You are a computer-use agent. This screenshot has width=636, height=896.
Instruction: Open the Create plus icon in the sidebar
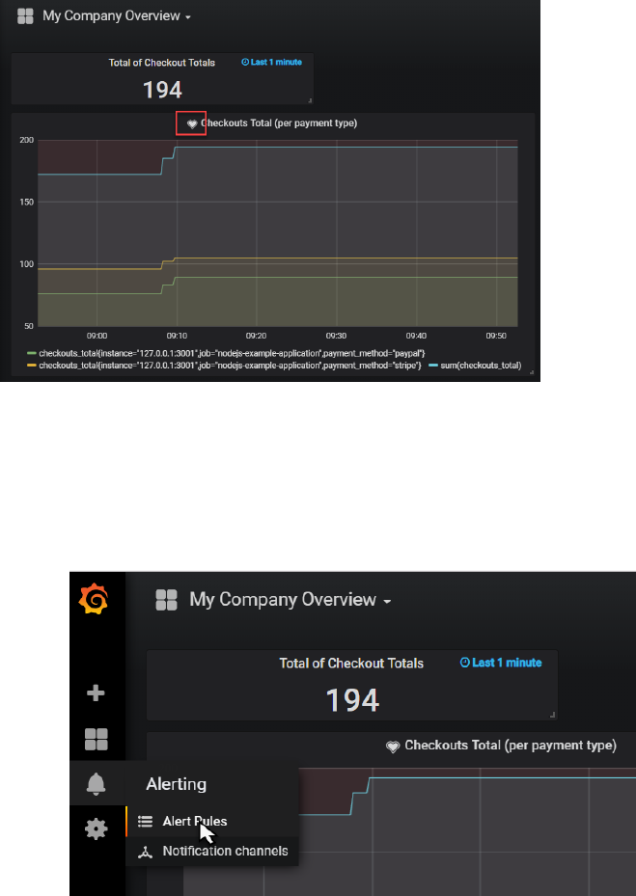click(x=96, y=693)
